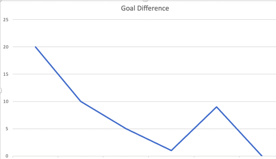This screenshot has width=276, height=159.
Task: Click the line segment descending from 20 to 10
Action: [58, 74]
